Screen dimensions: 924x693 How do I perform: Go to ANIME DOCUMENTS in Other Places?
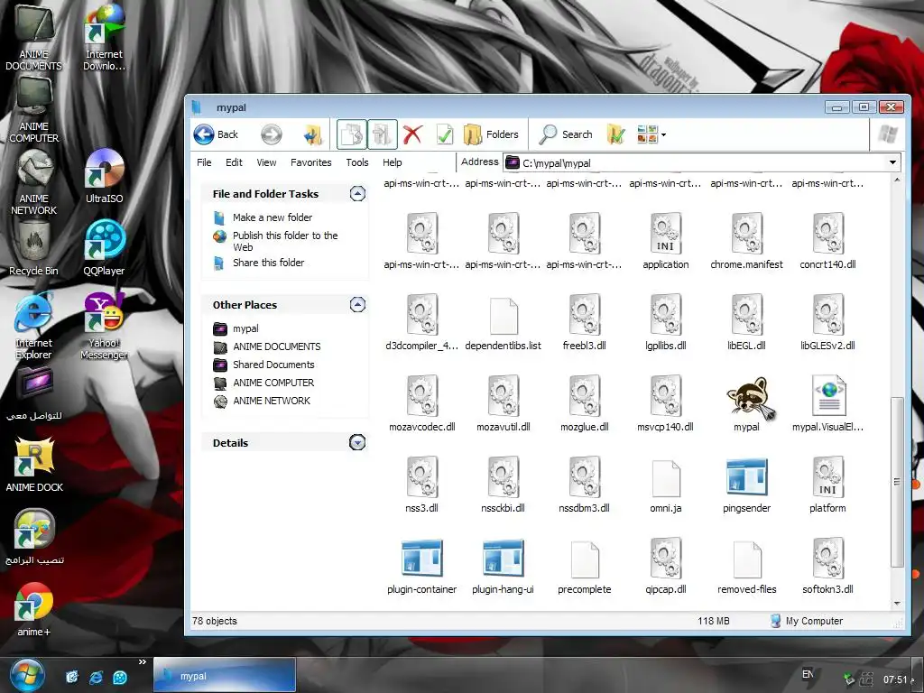point(276,346)
